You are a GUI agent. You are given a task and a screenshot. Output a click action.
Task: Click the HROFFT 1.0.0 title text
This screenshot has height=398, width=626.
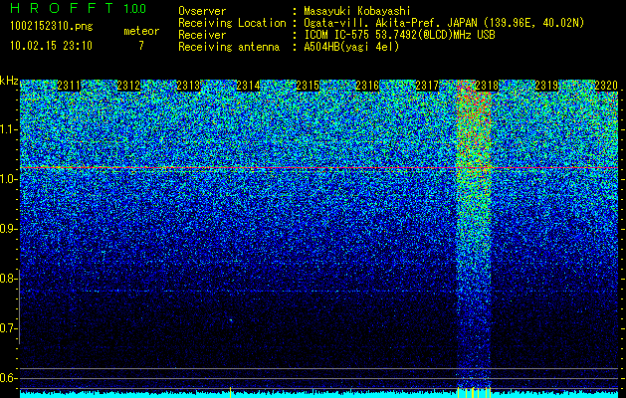click(x=79, y=8)
